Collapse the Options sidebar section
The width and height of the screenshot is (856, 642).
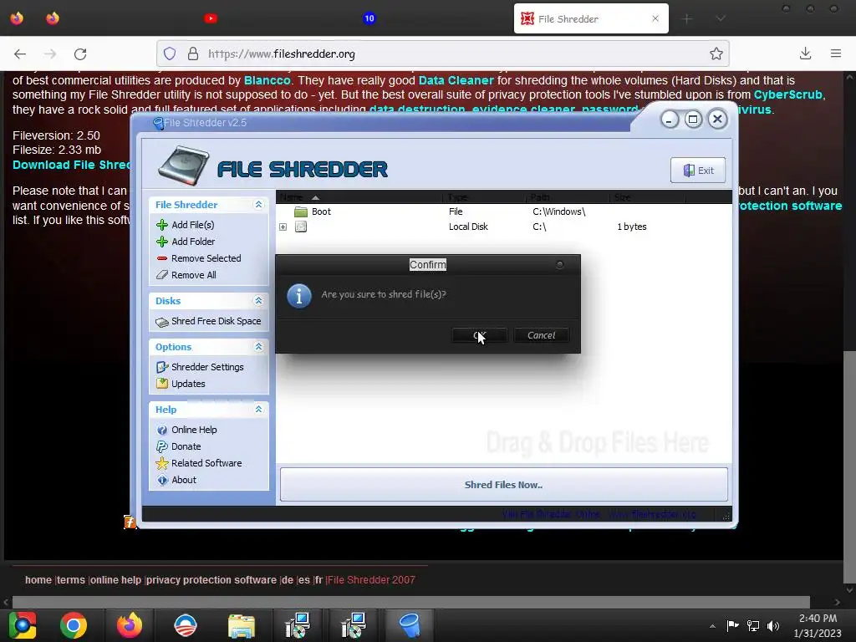pyautogui.click(x=259, y=347)
